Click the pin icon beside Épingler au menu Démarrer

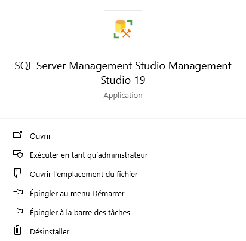(18, 192)
